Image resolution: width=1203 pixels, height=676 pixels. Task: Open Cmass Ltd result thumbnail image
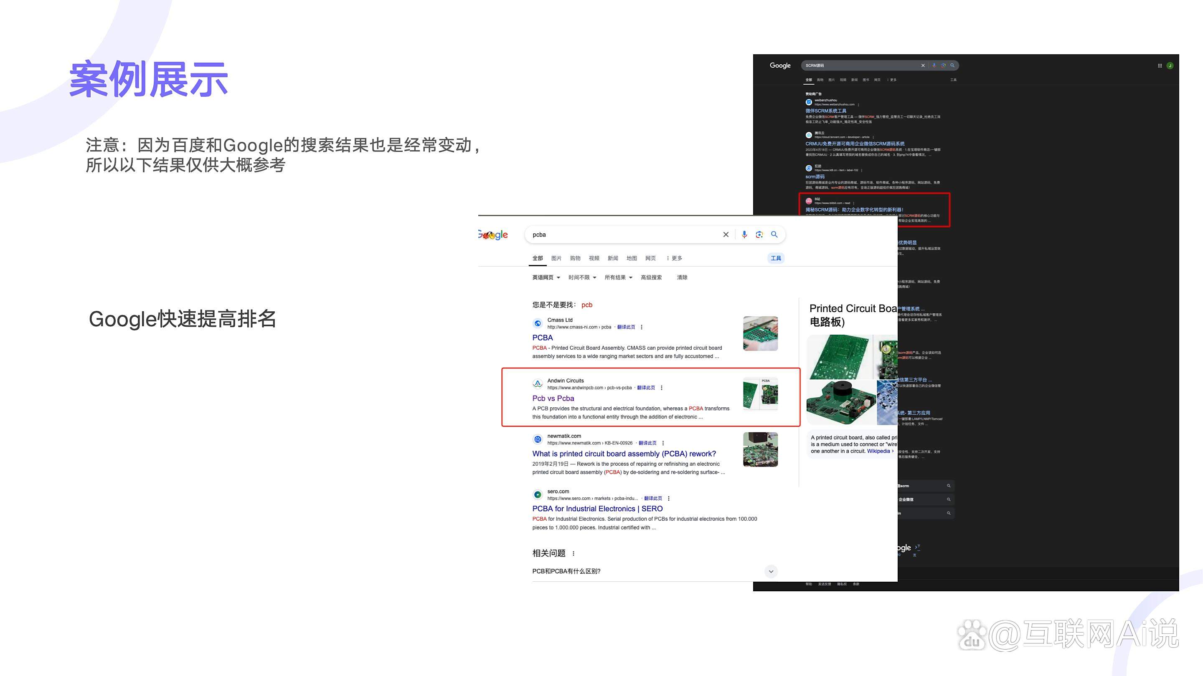[x=760, y=333]
